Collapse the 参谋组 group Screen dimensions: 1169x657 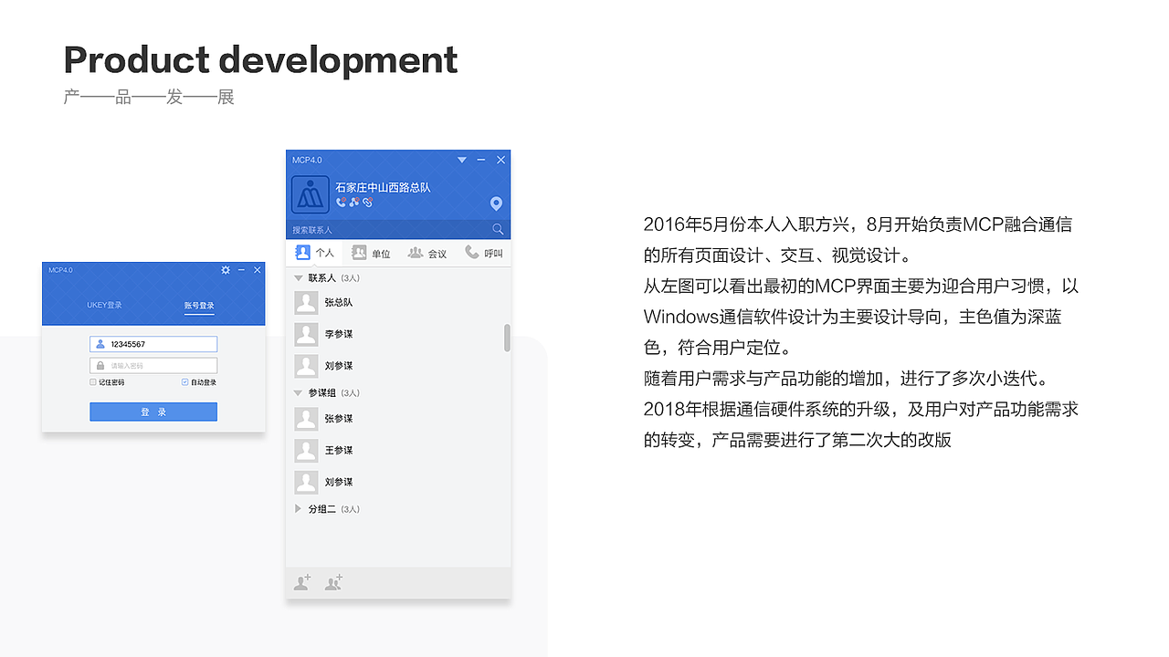coord(298,392)
